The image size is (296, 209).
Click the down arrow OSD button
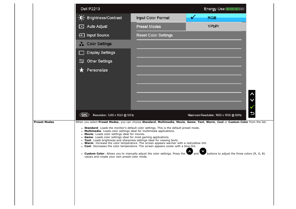(x=252, y=100)
